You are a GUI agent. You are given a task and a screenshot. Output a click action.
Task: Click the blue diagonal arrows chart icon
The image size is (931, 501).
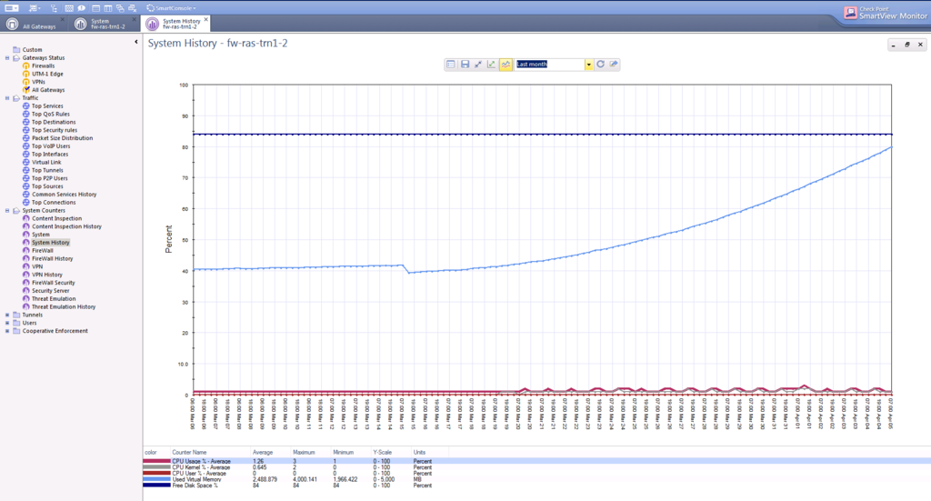478,65
